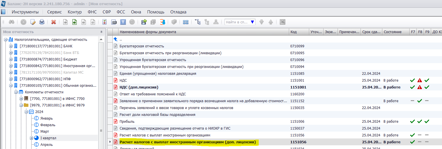Print using the printer toolbar icon

[x=42, y=22]
